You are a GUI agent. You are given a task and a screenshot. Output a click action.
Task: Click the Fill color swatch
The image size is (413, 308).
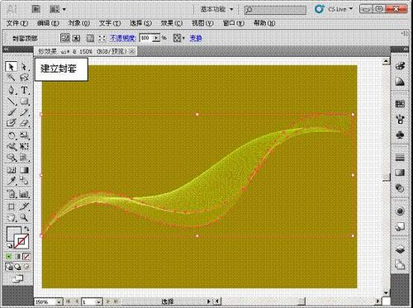(x=11, y=233)
